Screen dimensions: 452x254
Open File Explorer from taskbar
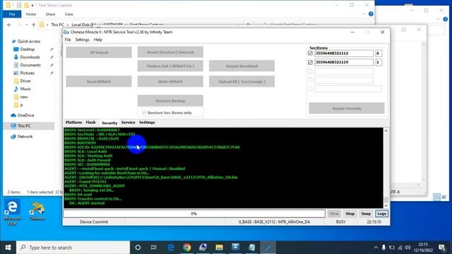pyautogui.click(x=219, y=248)
